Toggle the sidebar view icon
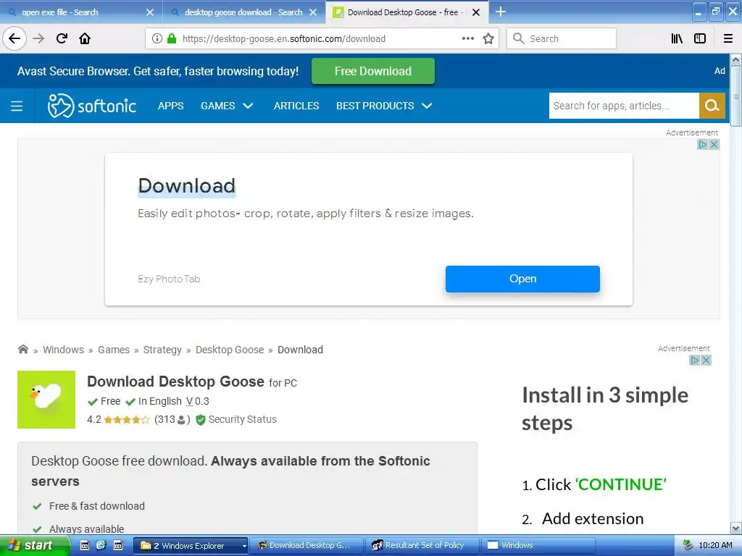This screenshot has width=742, height=556. [700, 38]
